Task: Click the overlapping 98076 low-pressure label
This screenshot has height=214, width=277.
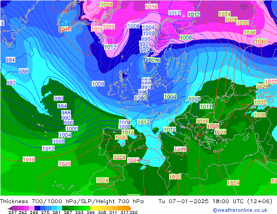Action: point(152,60)
